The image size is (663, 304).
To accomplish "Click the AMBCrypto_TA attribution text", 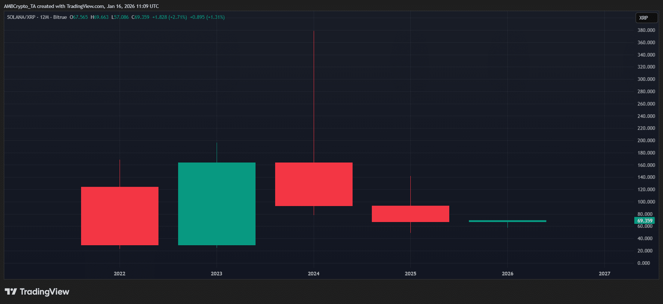I will point(20,6).
